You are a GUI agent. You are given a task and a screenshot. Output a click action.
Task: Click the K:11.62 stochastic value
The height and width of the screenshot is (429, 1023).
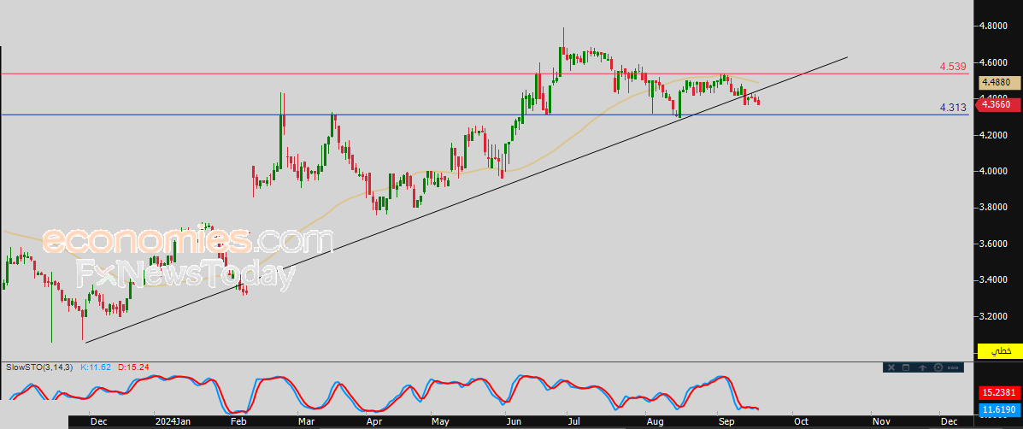97,367
